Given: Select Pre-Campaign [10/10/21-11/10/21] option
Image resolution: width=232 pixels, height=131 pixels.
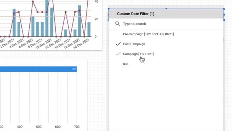Looking at the screenshot, I should pos(148,34).
